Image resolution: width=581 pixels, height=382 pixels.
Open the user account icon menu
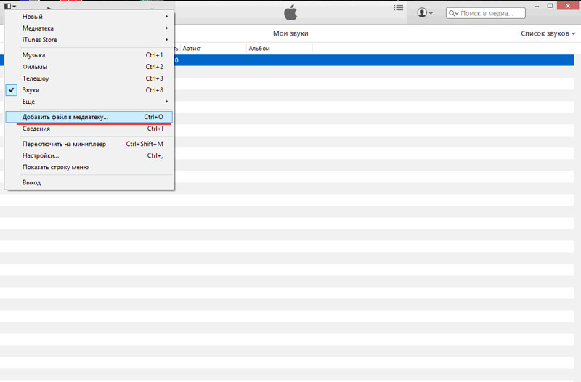[425, 13]
